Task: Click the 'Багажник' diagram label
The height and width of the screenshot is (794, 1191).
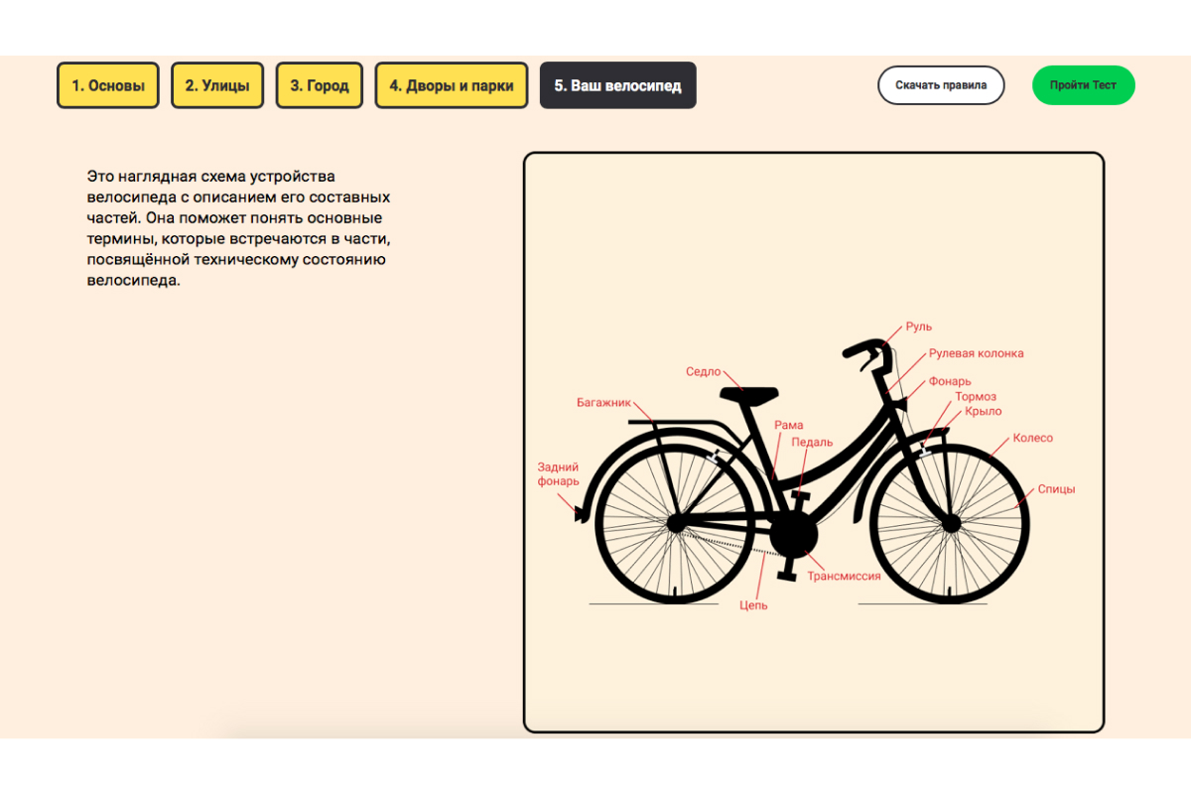Action: click(x=603, y=403)
